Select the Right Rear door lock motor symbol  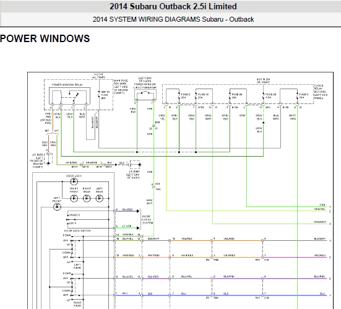point(87,198)
